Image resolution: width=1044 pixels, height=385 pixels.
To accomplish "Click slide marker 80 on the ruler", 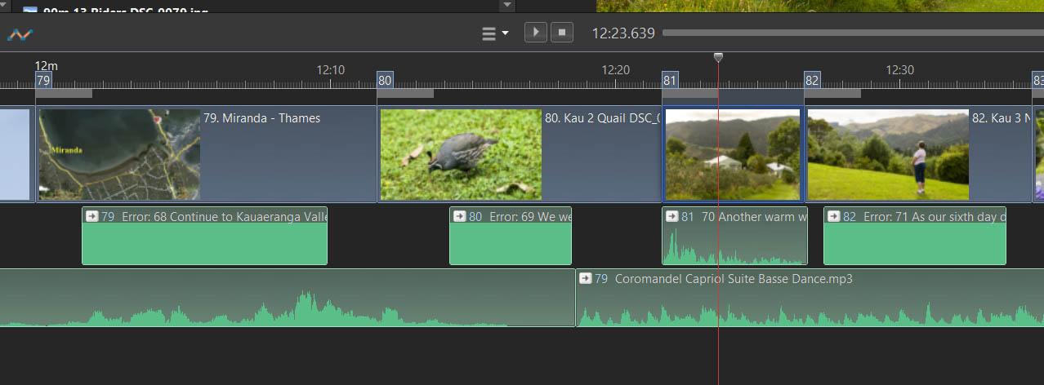I will (x=385, y=80).
